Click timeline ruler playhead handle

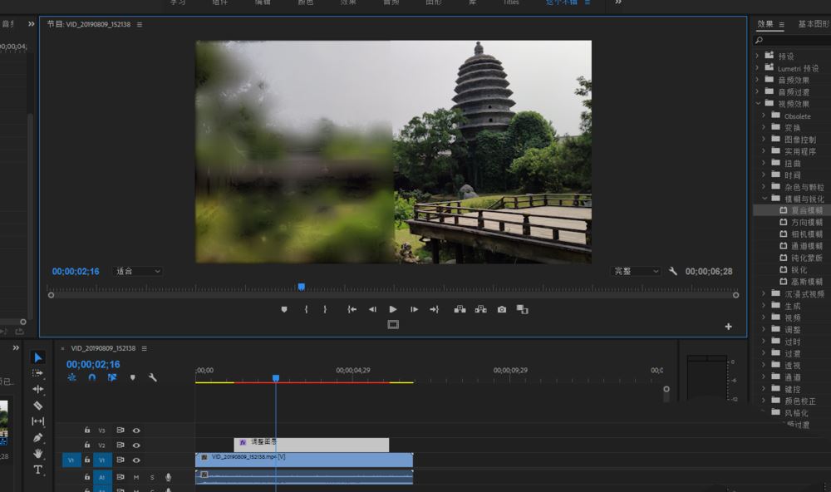pos(276,378)
